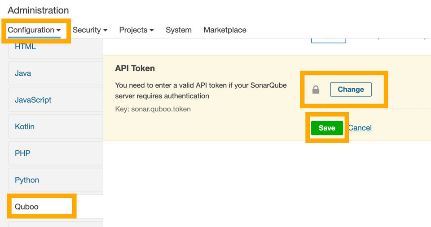This screenshot has height=227, width=431.
Task: Open the Security dropdown menu
Action: click(90, 30)
